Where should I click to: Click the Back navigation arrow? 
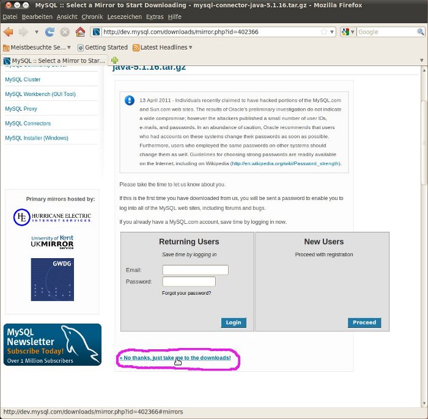pyautogui.click(x=9, y=32)
